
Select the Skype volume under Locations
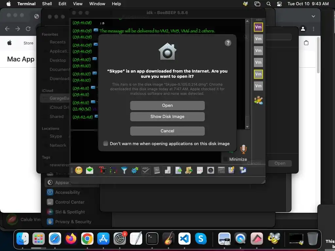56,136
